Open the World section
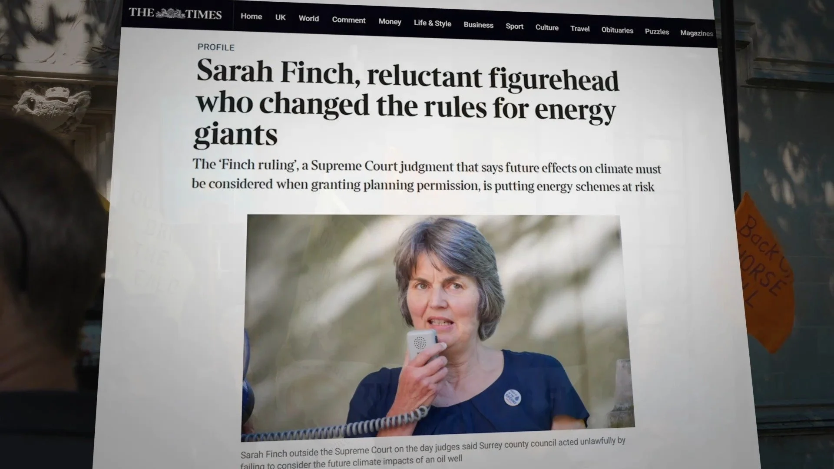This screenshot has width=834, height=469. 308,19
